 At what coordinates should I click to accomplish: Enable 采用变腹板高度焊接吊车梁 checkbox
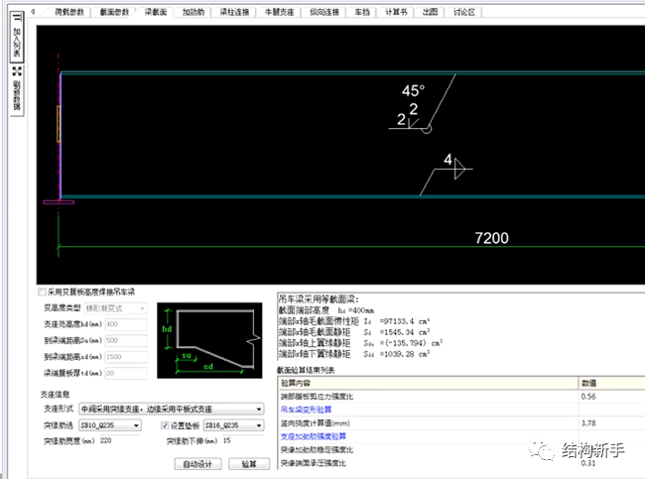41,292
